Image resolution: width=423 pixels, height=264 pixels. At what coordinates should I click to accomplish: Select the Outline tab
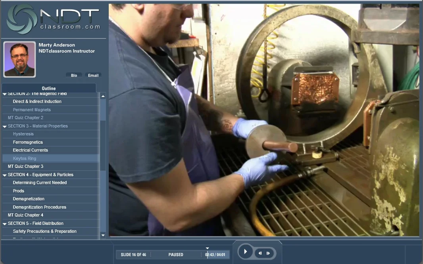coord(49,88)
